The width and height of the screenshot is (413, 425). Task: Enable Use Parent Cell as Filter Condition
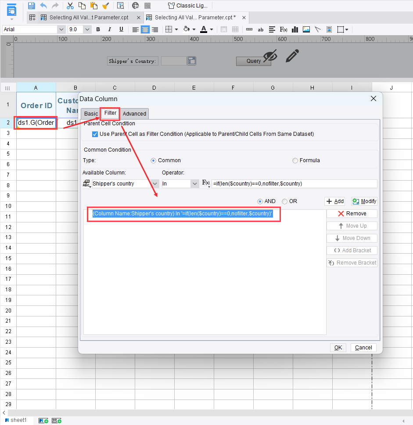[95, 134]
